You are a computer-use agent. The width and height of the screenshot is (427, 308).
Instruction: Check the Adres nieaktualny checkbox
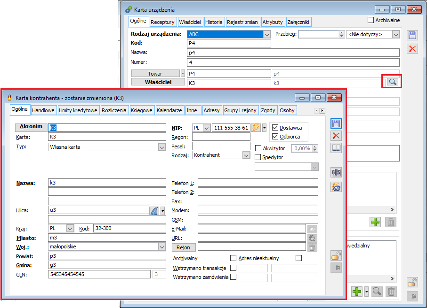(299, 258)
